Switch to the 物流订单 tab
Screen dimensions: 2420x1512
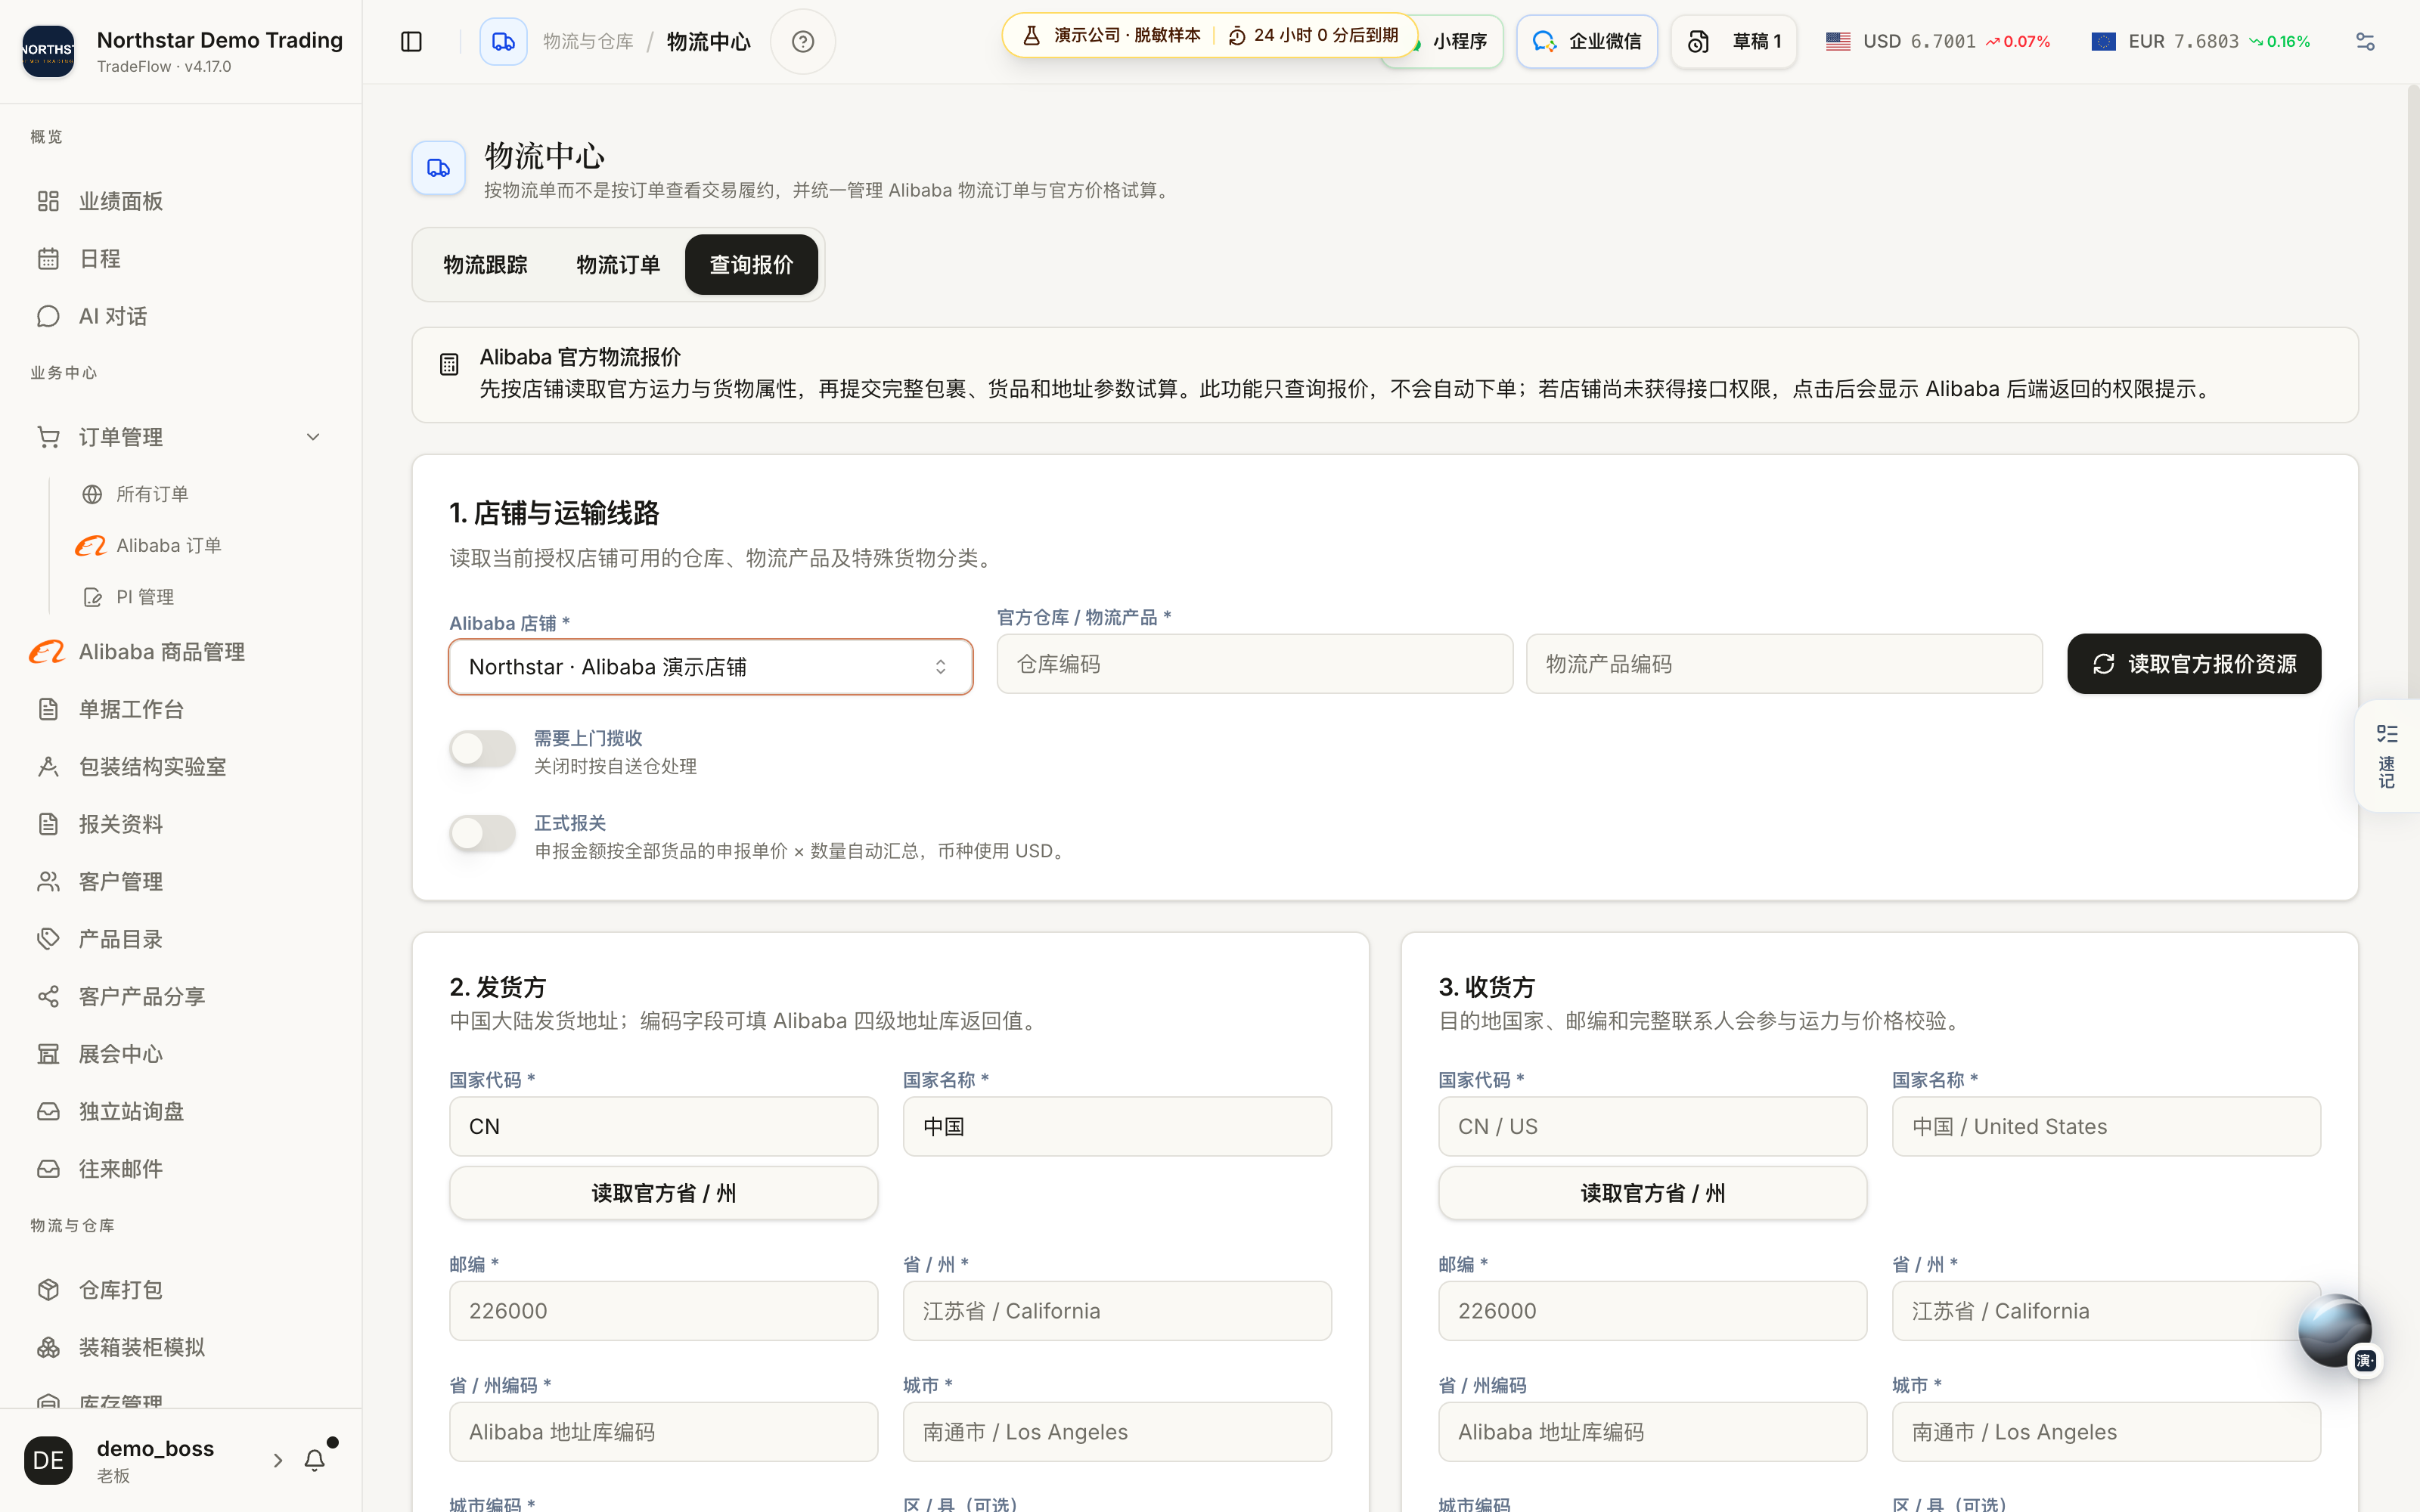tap(618, 265)
